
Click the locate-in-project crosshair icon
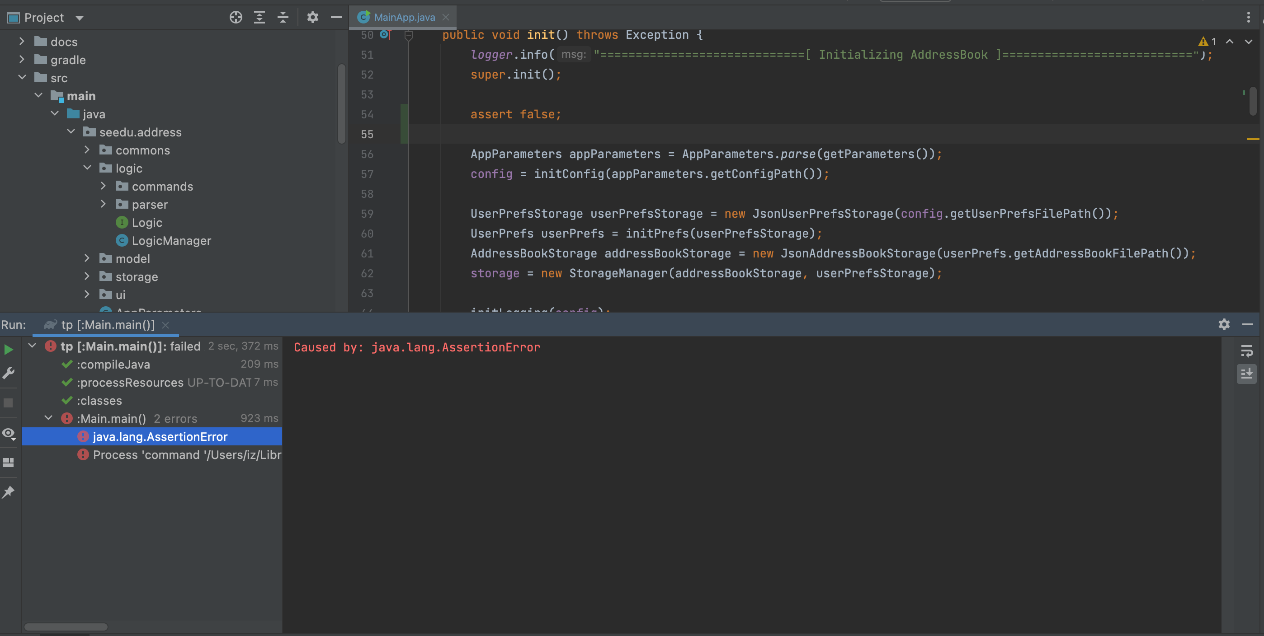236,18
